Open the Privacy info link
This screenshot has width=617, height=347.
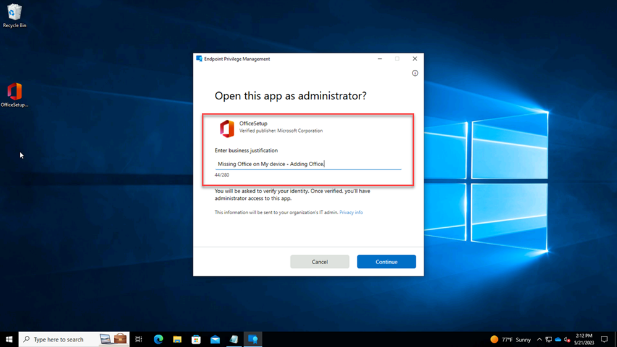click(x=351, y=212)
